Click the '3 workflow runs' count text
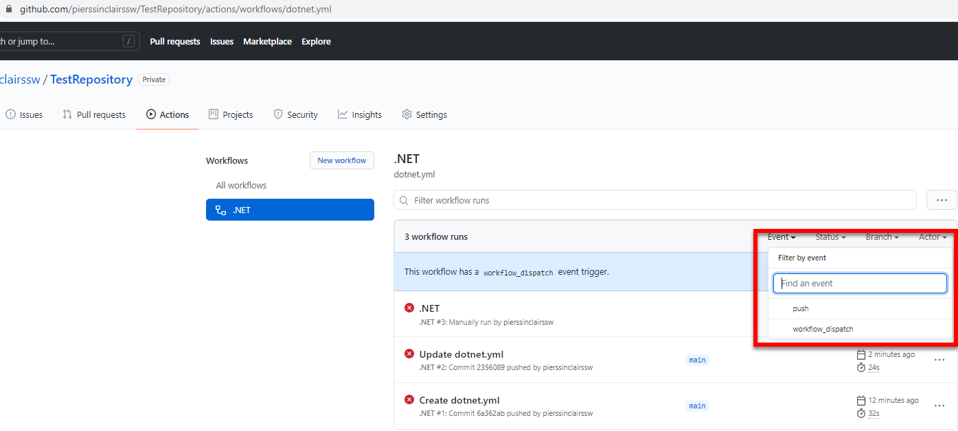Viewport: 958px width, 431px height. coord(436,236)
